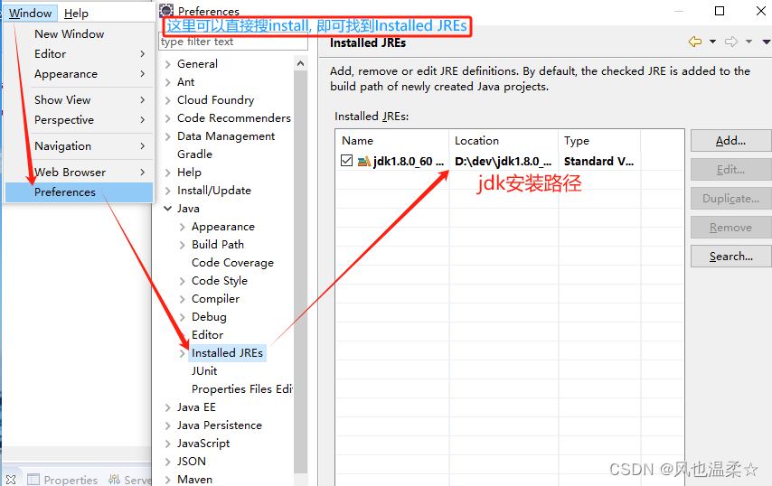Viewport: 772px width, 486px height.
Task: Select Code Coverage tree item
Action: (232, 263)
